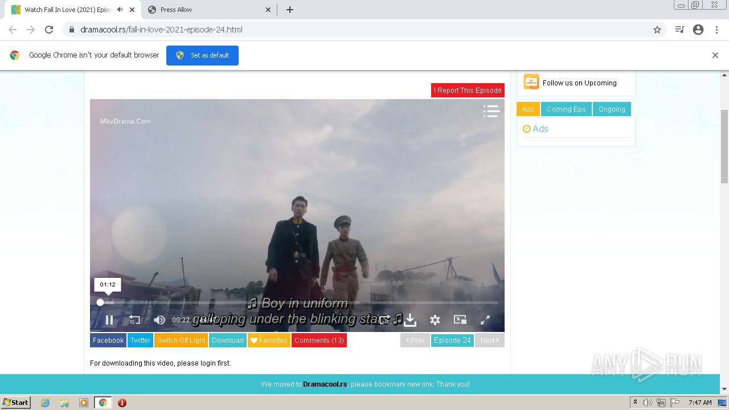Toggle Switch Off Light mode
The height and width of the screenshot is (410, 729).
tap(181, 341)
